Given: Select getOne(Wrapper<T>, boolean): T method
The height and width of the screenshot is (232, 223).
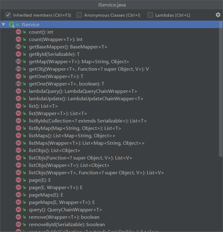Looking at the screenshot, I should pyautogui.click(x=66, y=84).
